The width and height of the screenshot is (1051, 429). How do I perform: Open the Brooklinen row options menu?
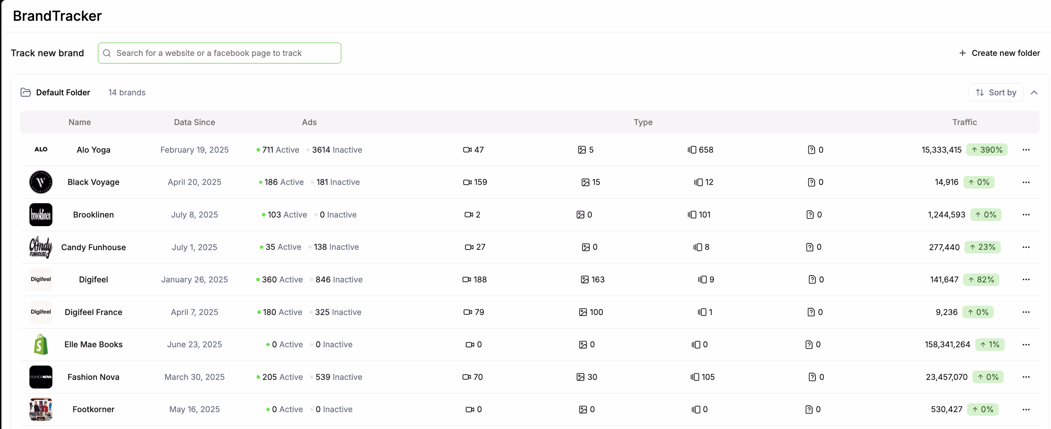coord(1026,215)
